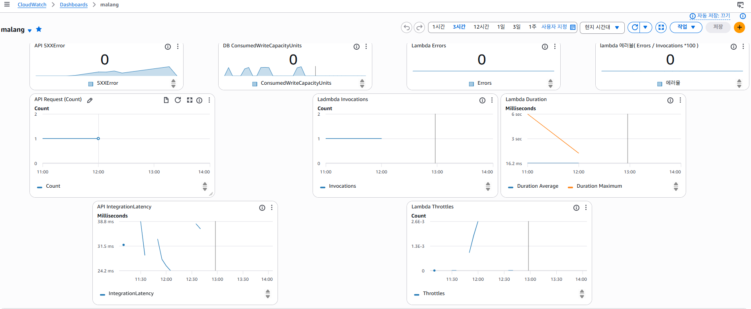Select the 1일 time range
The width and height of the screenshot is (751, 309).
(501, 27)
